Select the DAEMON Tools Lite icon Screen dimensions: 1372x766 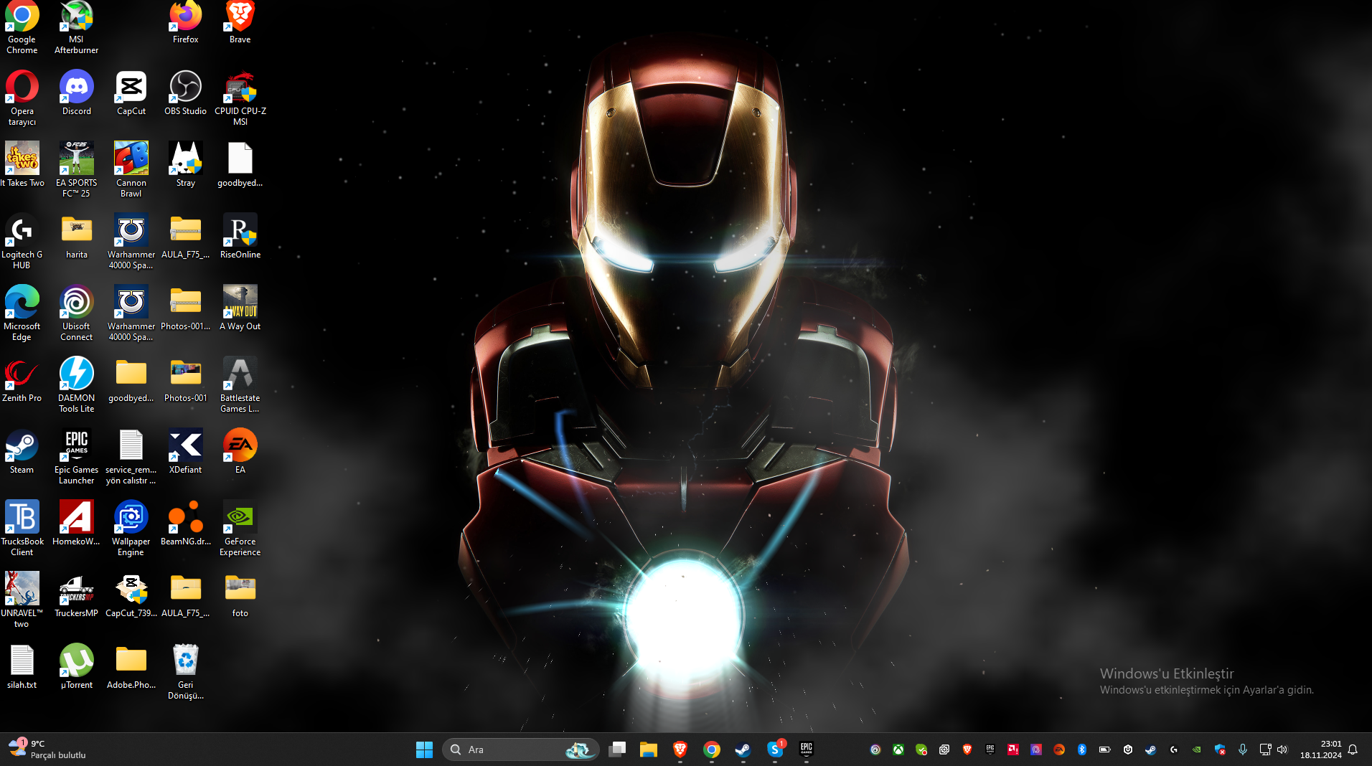coord(77,385)
